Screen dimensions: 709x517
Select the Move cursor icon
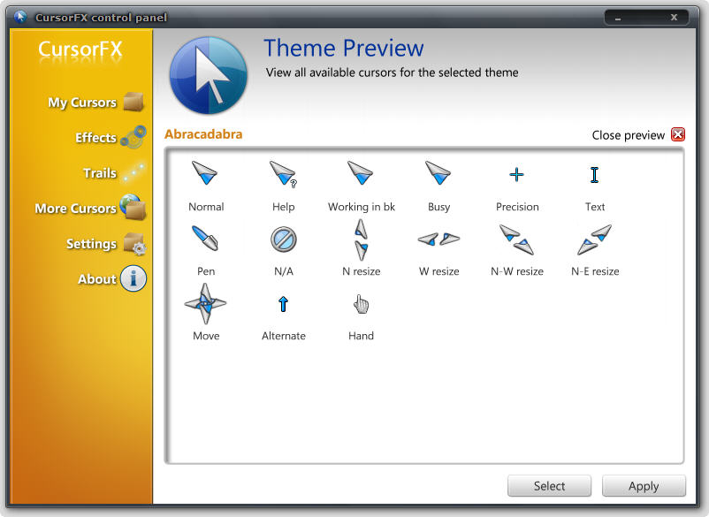206,303
